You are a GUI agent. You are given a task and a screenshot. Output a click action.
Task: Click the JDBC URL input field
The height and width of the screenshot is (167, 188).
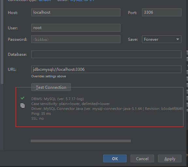(x=106, y=69)
